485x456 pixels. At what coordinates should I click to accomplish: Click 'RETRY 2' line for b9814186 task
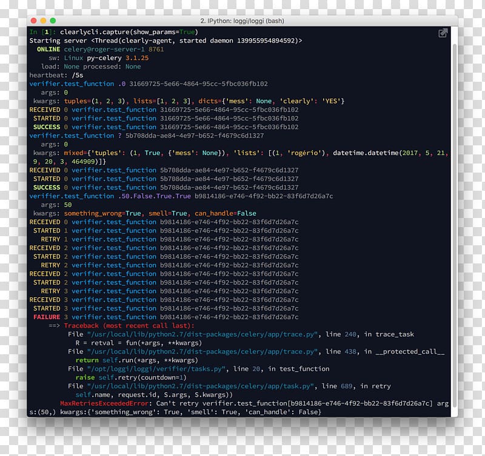(x=170, y=265)
